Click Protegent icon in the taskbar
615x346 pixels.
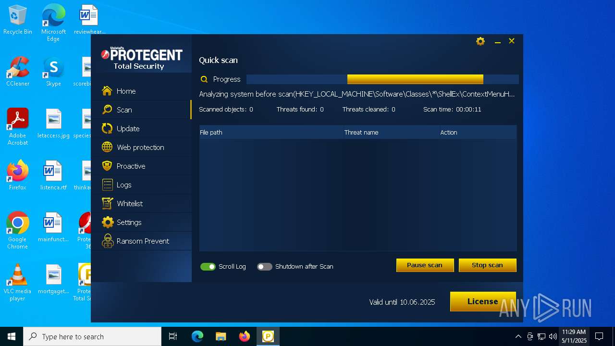tap(268, 336)
